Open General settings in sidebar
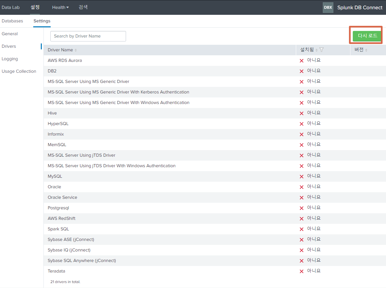This screenshot has width=386, height=288. (x=10, y=34)
